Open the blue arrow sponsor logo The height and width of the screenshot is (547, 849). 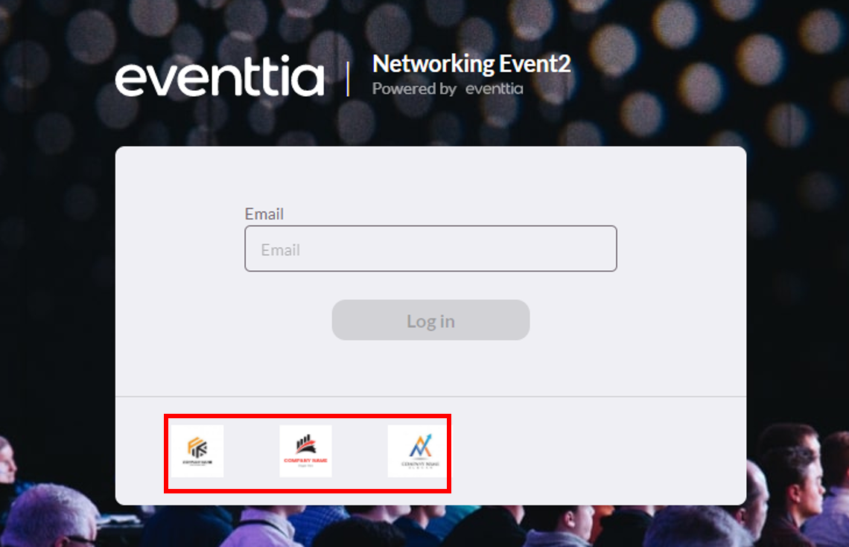[x=417, y=451]
